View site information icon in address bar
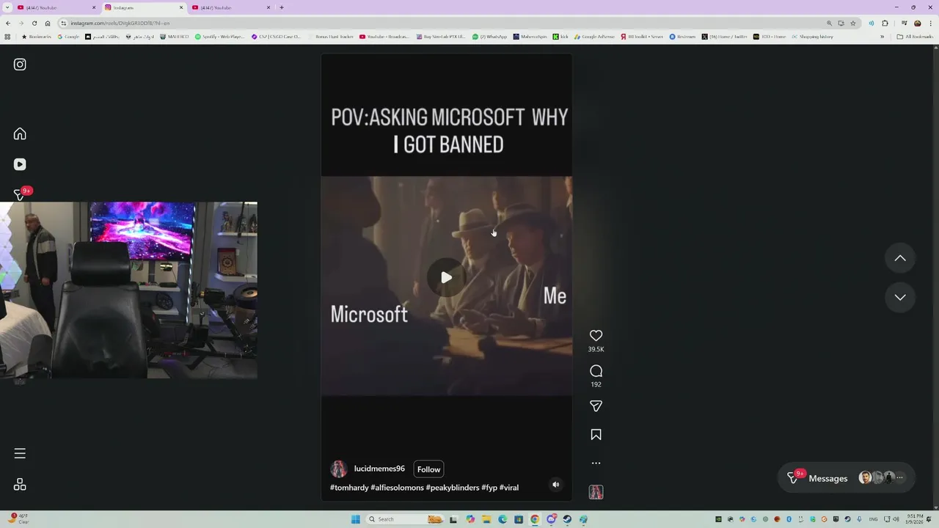This screenshot has height=528, width=939. pos(64,23)
